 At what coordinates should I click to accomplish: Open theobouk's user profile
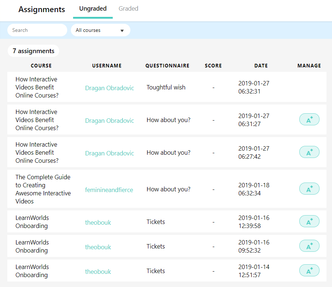click(98, 222)
